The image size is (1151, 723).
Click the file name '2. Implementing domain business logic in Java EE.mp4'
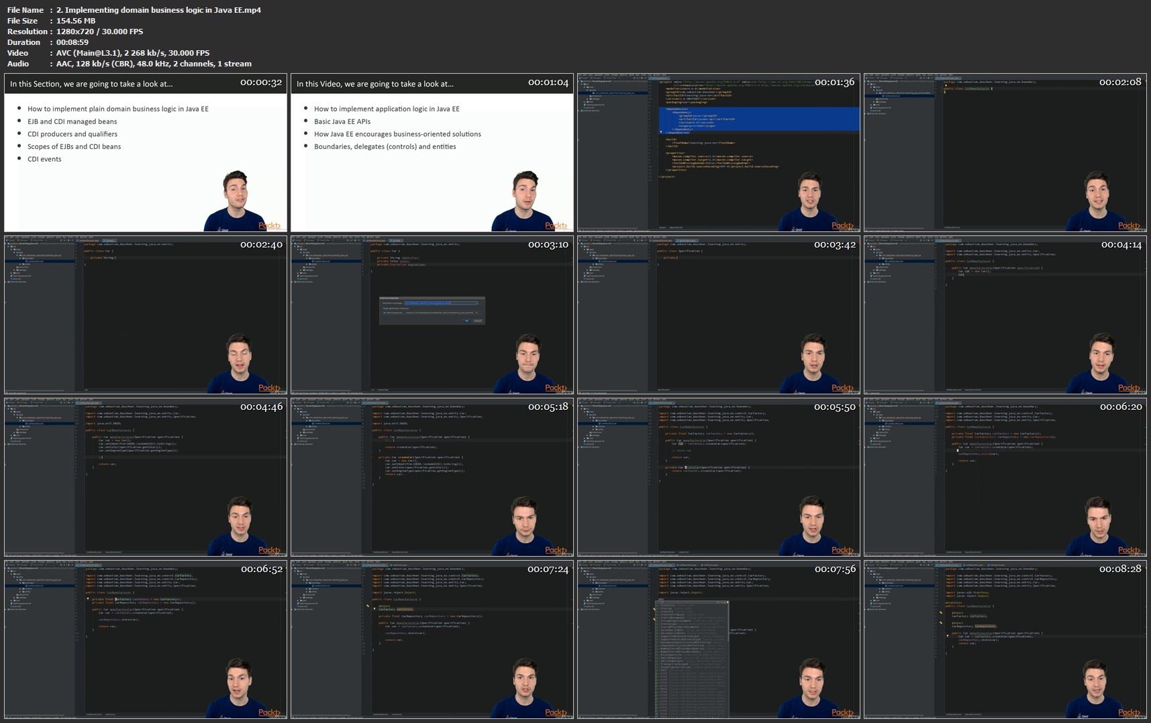coord(158,10)
